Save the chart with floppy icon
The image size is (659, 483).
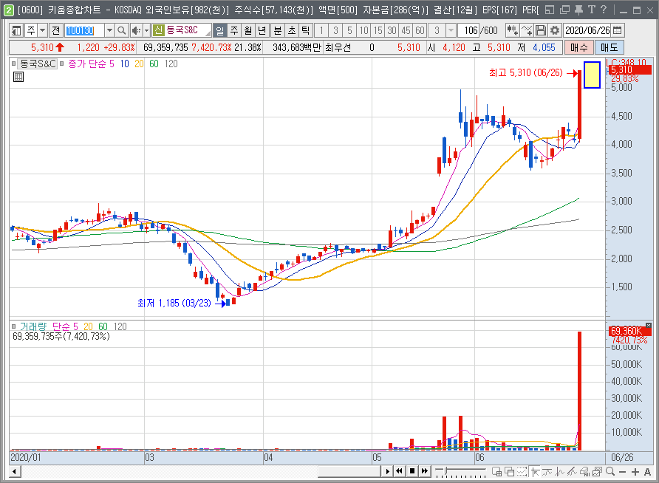(x=541, y=30)
